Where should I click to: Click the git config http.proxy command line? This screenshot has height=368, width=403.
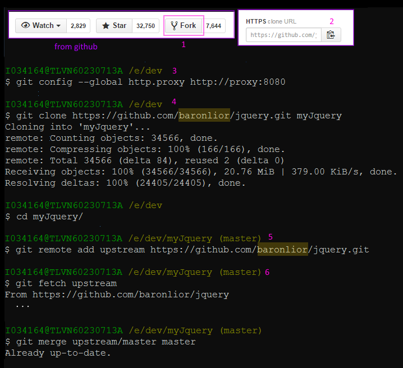pyautogui.click(x=145, y=82)
